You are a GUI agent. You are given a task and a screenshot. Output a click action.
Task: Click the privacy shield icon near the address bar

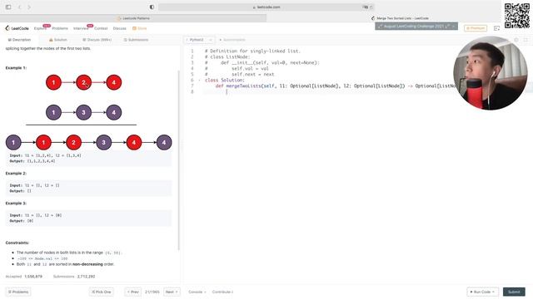[x=152, y=7]
